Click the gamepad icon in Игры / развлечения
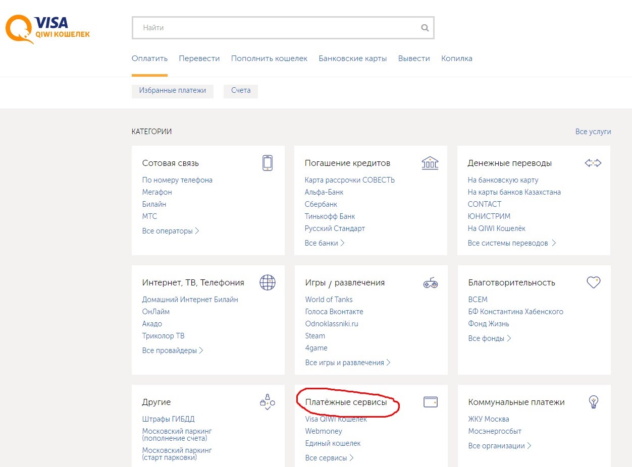Image resolution: width=632 pixels, height=467 pixels. coord(431,283)
